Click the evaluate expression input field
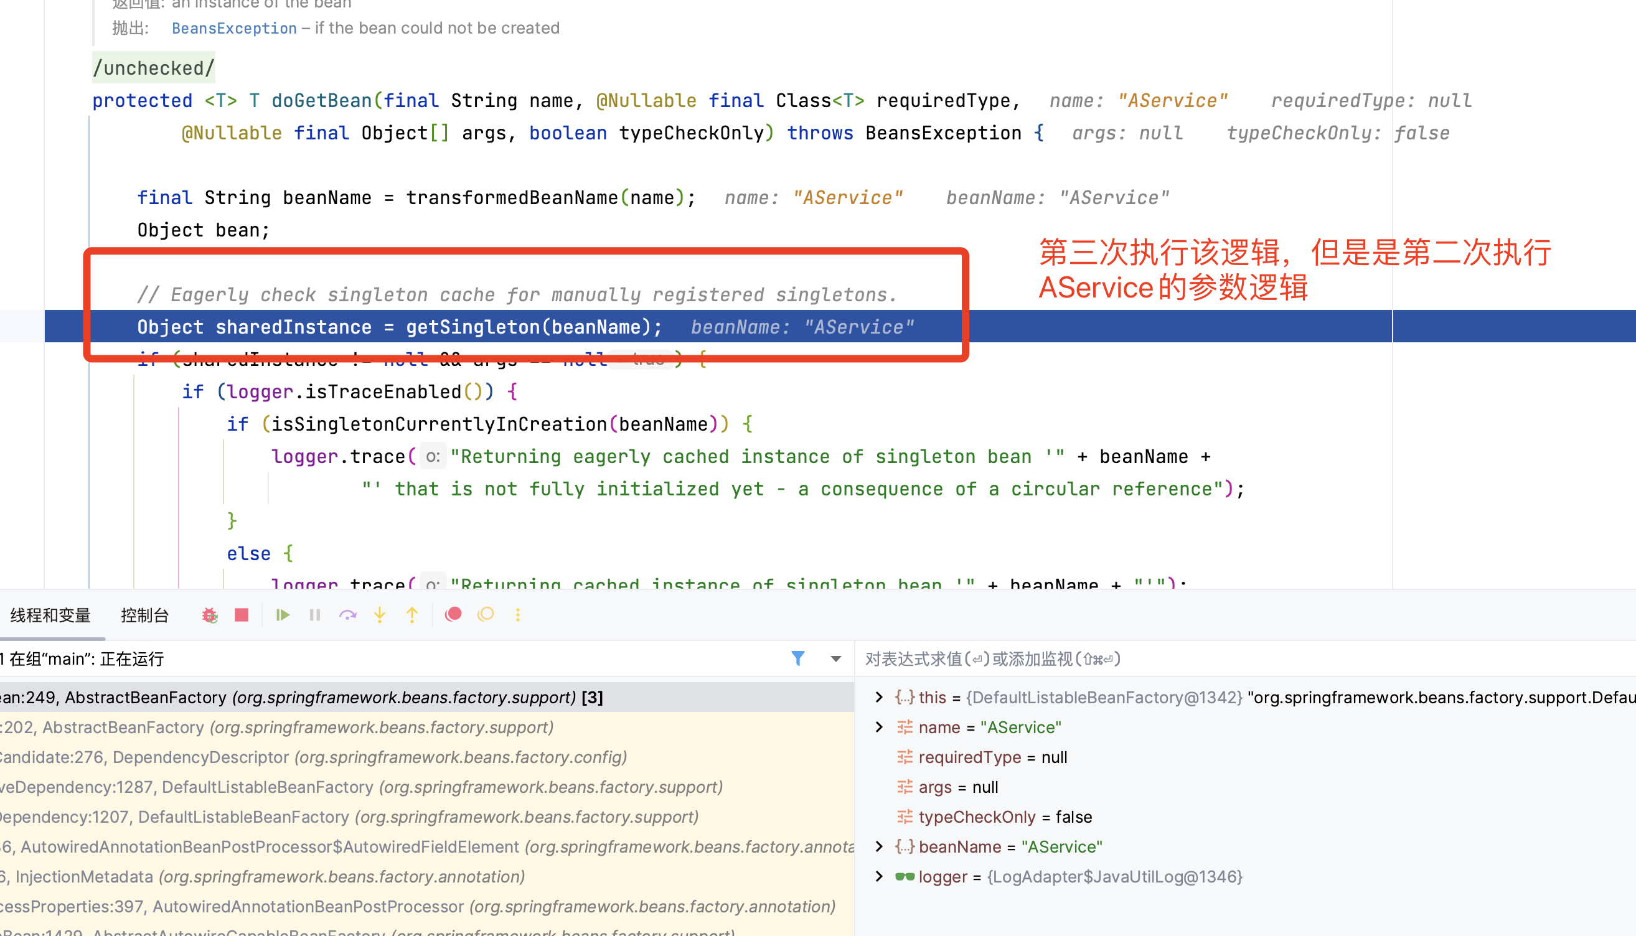Screen dimensions: 1636x936 coord(1221,659)
